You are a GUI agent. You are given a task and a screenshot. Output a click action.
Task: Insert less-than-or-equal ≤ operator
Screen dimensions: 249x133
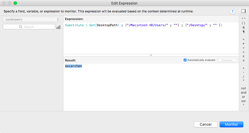click(x=243, y=61)
